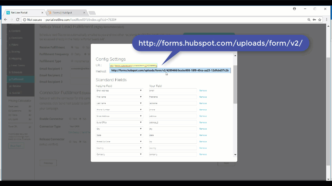This screenshot has width=332, height=186.
Task: Open the Scoring step in sidebar
Action: coord(20,51)
